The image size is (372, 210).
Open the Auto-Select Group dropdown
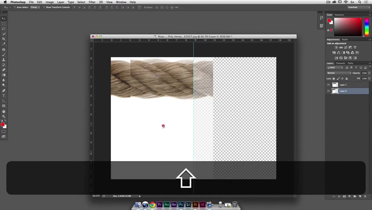35,7
